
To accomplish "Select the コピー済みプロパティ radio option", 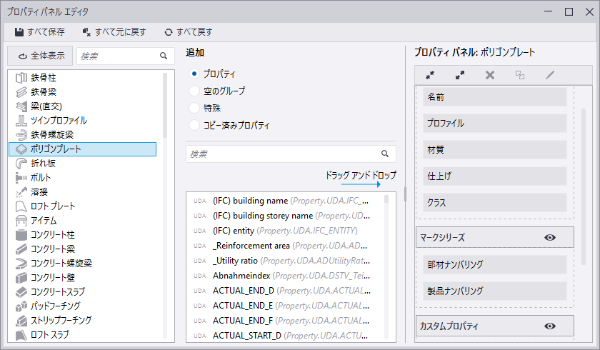I will tap(194, 125).
